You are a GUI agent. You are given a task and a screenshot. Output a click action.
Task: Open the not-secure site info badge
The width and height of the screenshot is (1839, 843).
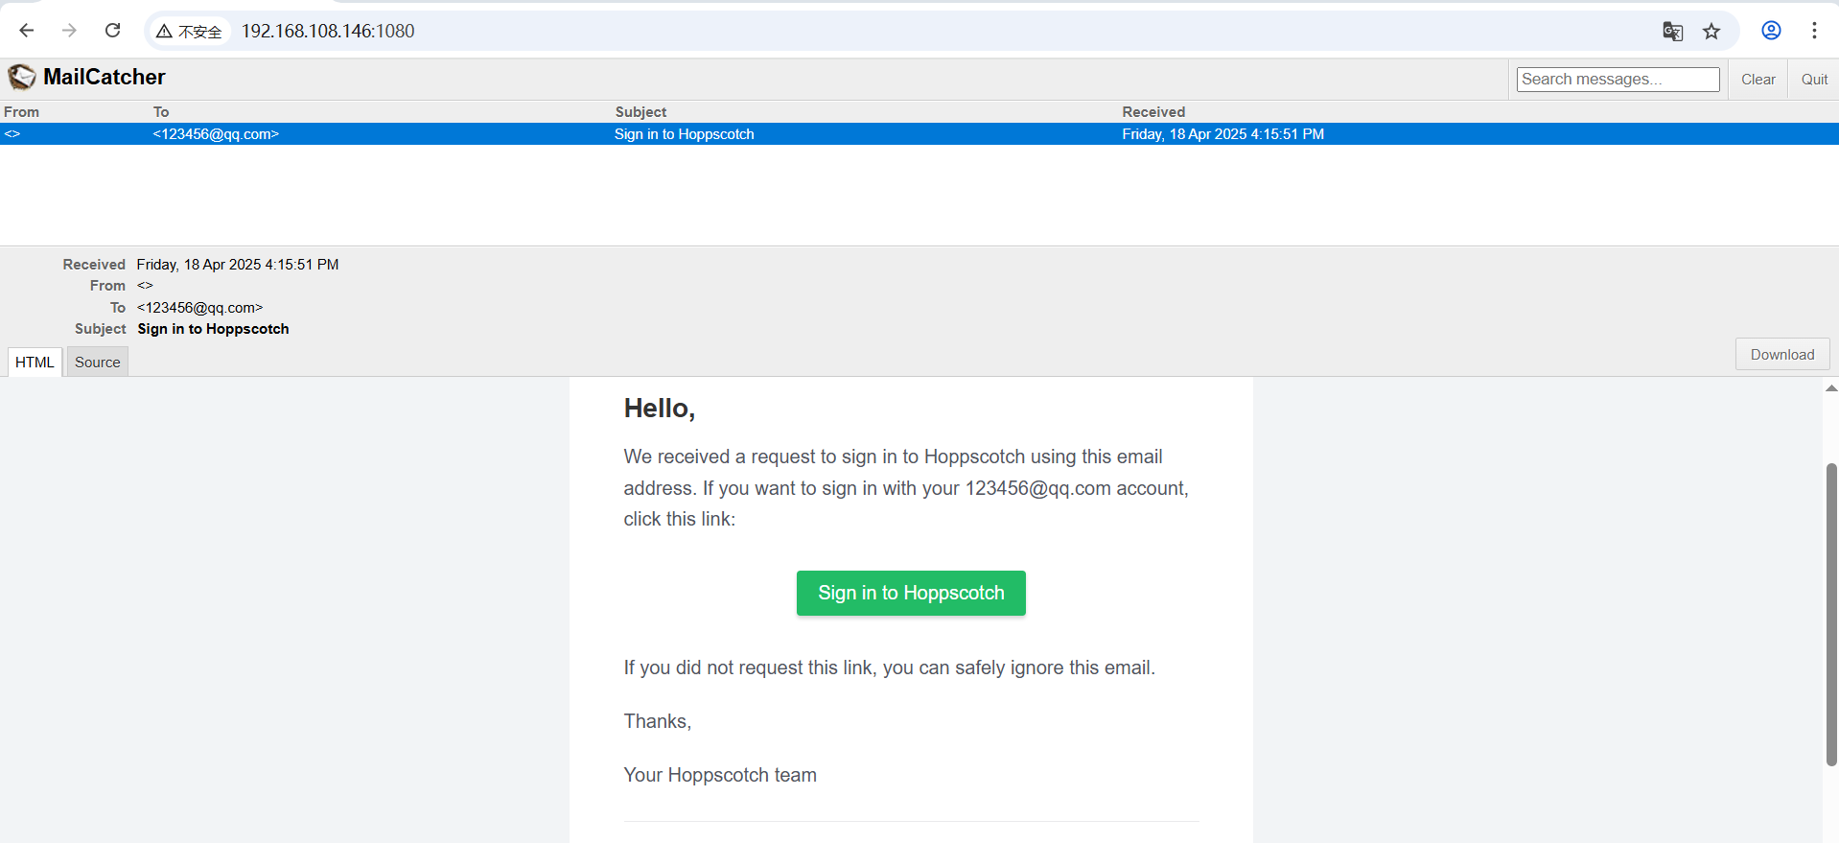click(x=189, y=32)
